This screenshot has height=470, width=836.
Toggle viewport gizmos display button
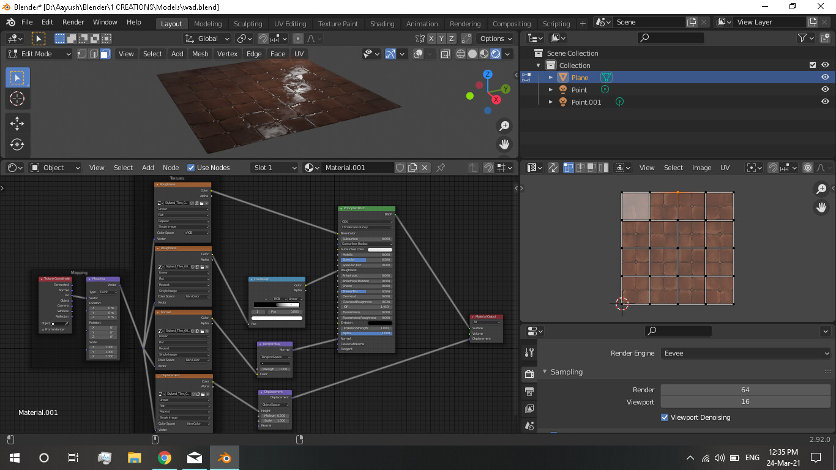[x=390, y=54]
